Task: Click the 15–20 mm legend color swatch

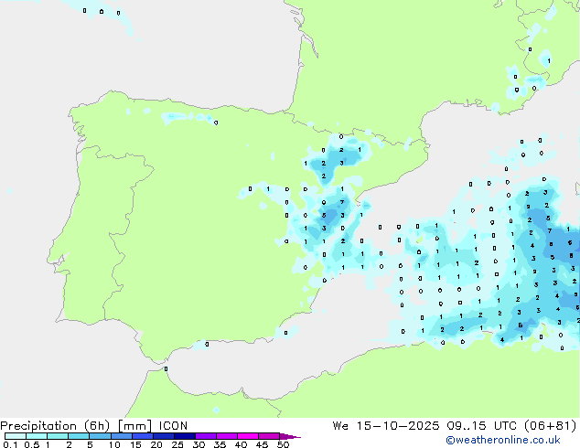Action: click(x=142, y=436)
